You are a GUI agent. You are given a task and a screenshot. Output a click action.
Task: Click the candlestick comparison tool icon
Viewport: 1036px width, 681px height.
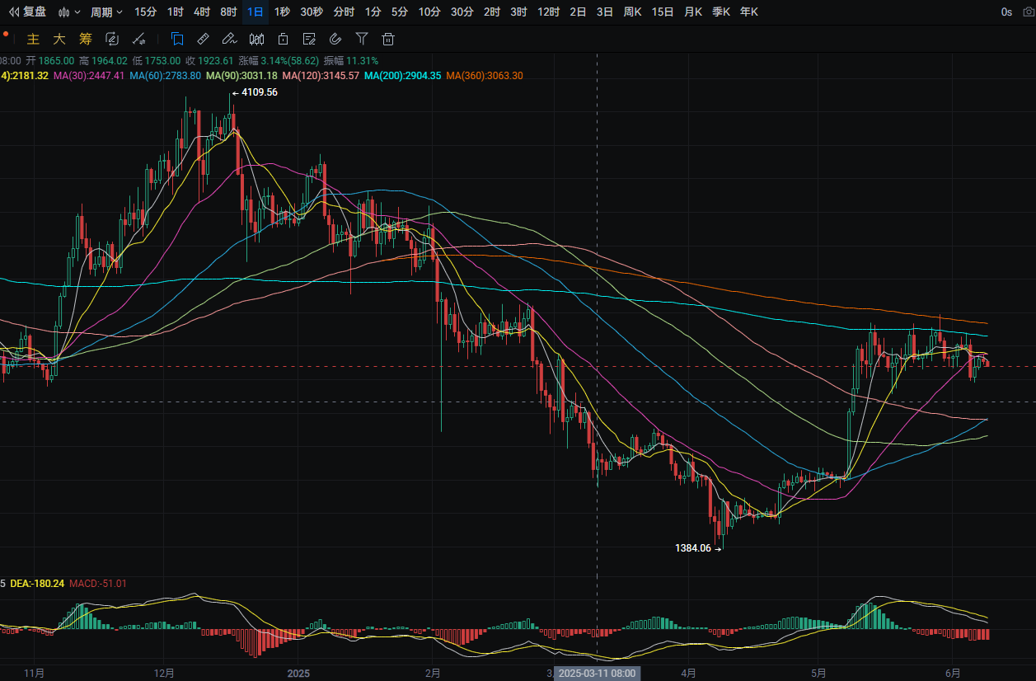[256, 38]
